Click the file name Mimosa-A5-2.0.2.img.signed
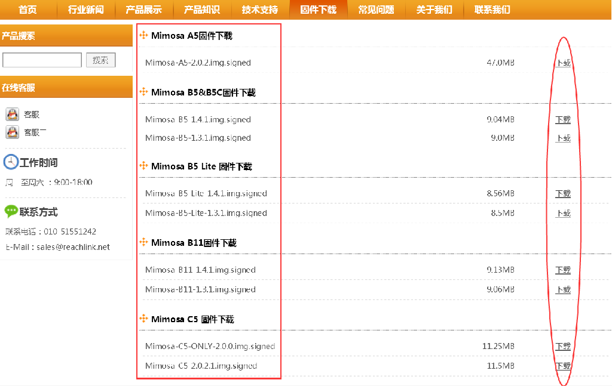This screenshot has width=612, height=386. point(198,63)
